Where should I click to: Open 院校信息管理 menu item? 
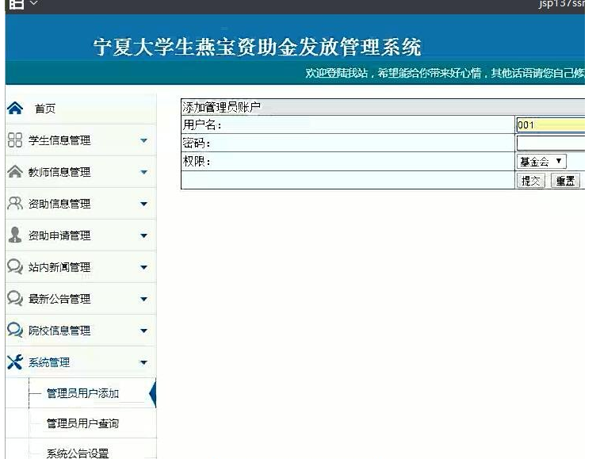point(59,331)
